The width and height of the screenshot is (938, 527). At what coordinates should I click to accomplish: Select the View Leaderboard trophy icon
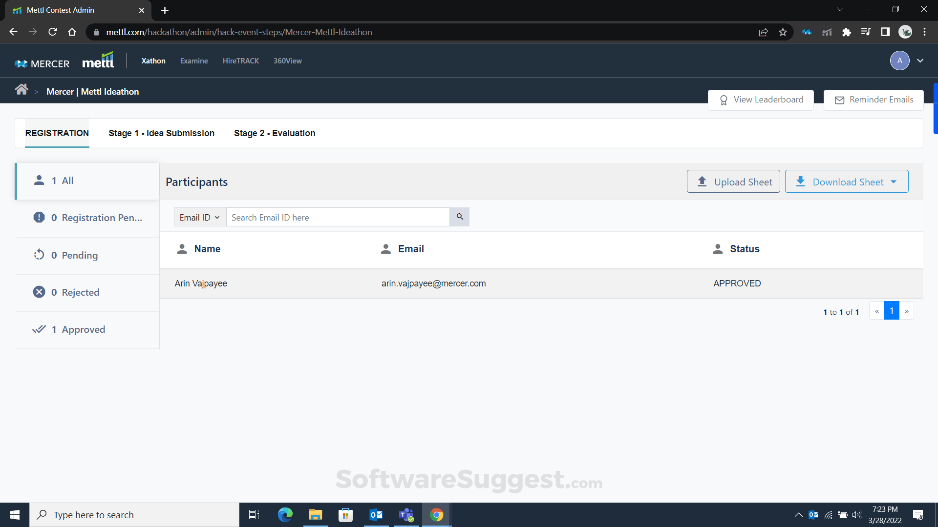click(x=724, y=100)
